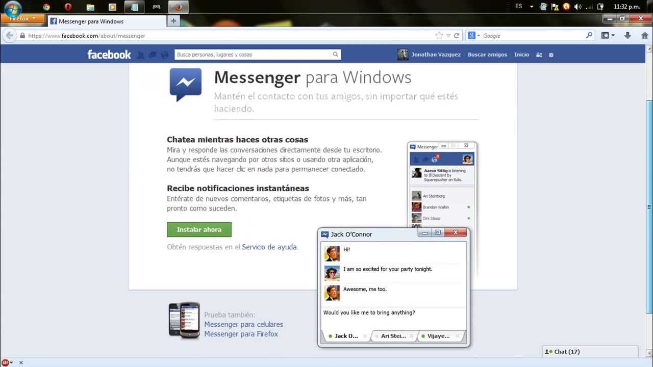The width and height of the screenshot is (653, 367).
Task: Open the Firefox bookmarks menu button
Action: 608,36
